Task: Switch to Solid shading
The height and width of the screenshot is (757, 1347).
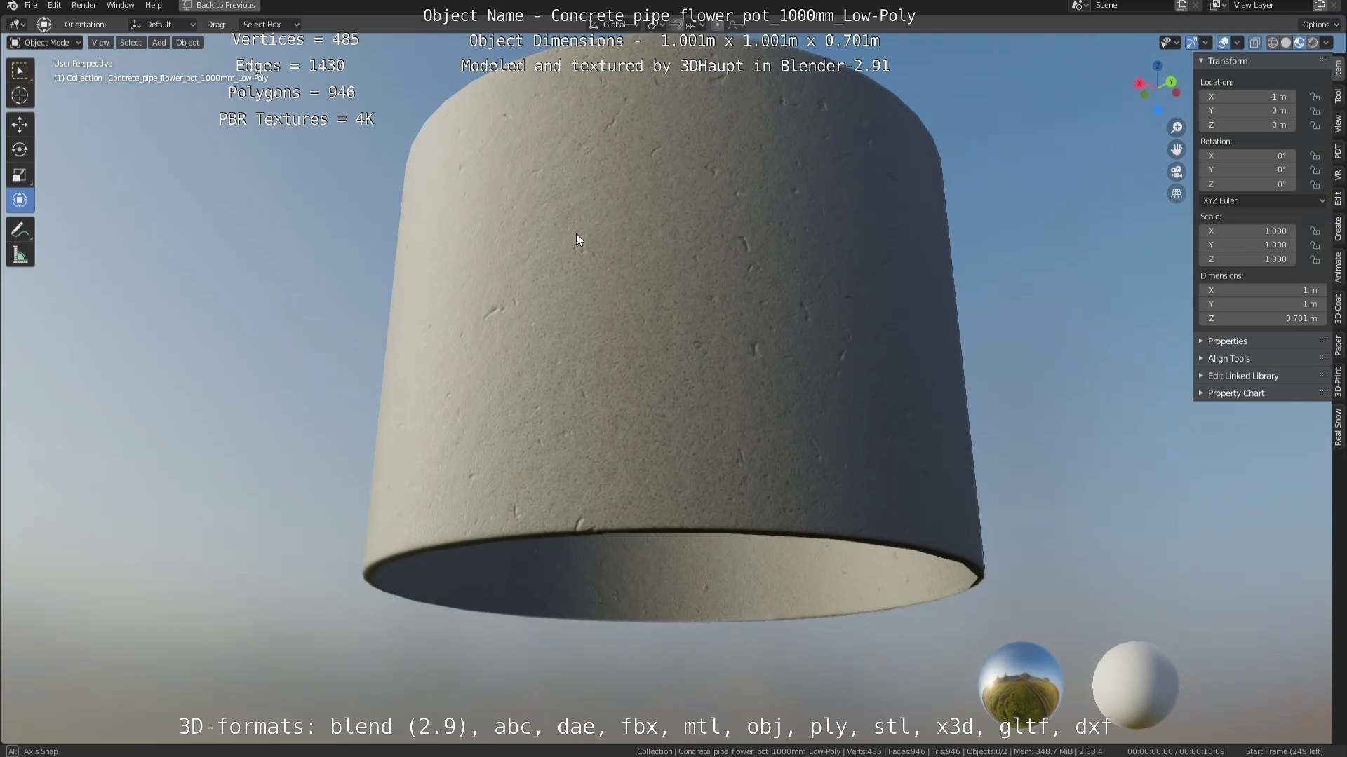Action: [x=1286, y=43]
